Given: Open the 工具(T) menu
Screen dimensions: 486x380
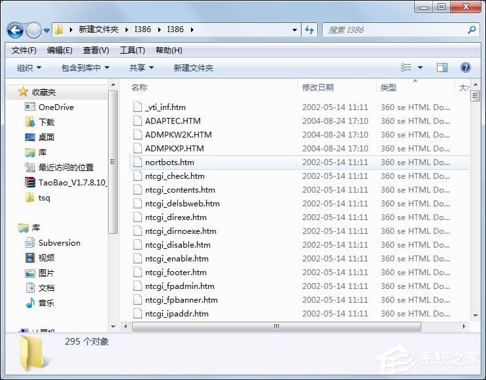Looking at the screenshot, I should point(132,50).
